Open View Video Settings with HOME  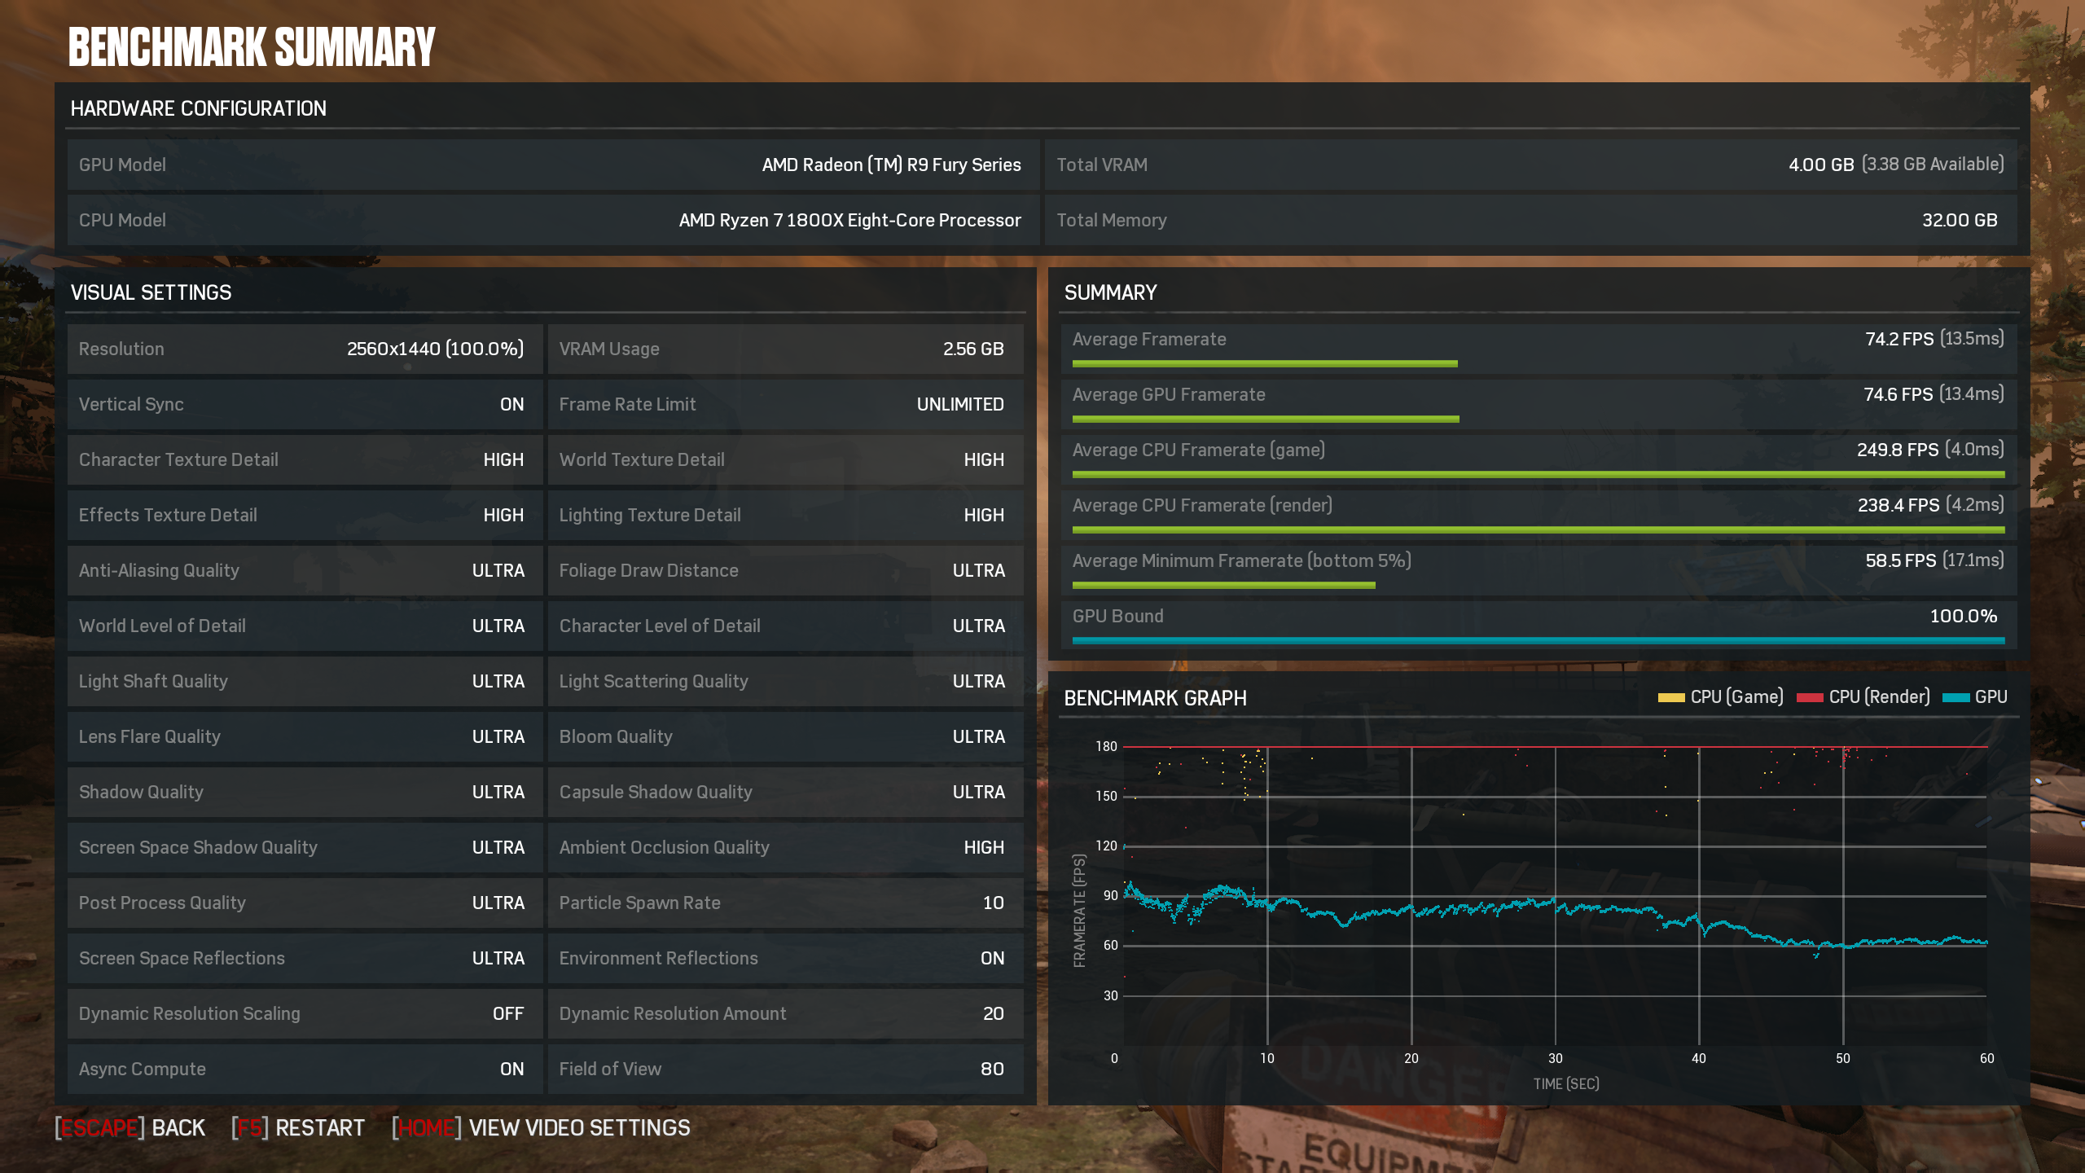(541, 1127)
